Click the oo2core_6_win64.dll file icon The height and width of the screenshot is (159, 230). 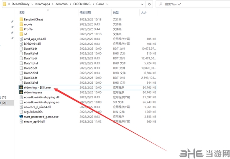click(21, 107)
